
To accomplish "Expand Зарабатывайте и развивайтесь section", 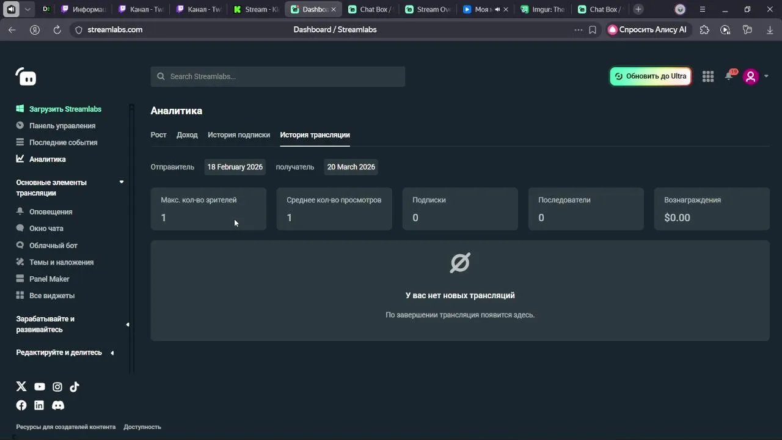I will point(128,324).
